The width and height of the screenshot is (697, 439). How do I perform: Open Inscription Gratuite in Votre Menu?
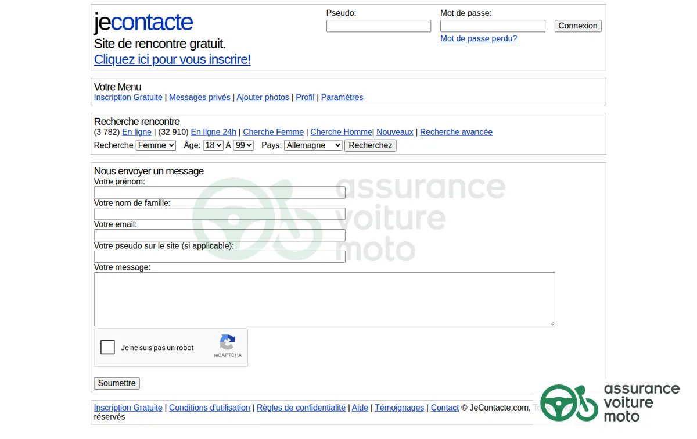click(128, 97)
